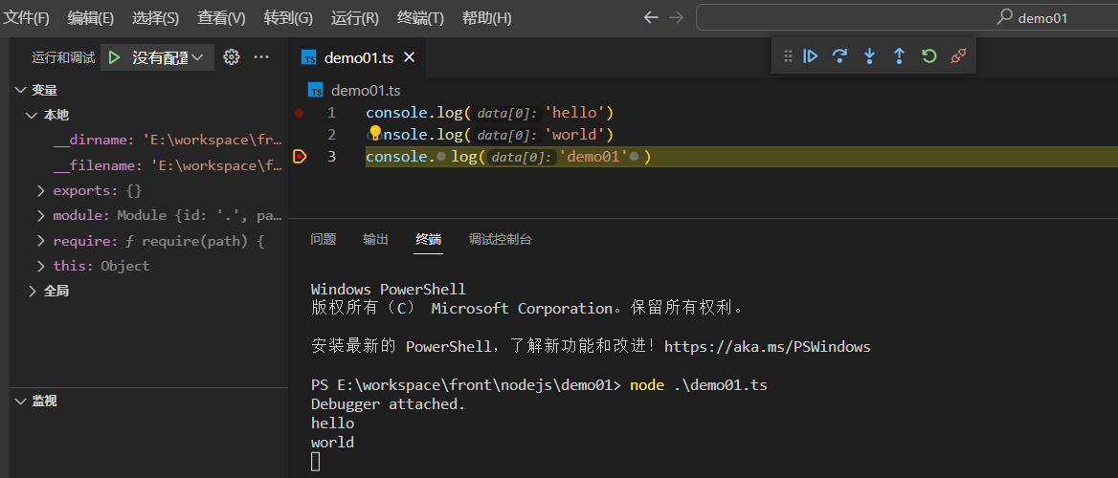Select the 终端 panel tab
1118x478 pixels.
click(429, 239)
